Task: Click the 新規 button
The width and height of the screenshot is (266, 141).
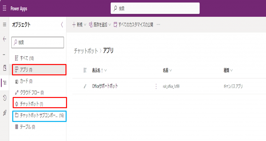Action: coord(77,25)
